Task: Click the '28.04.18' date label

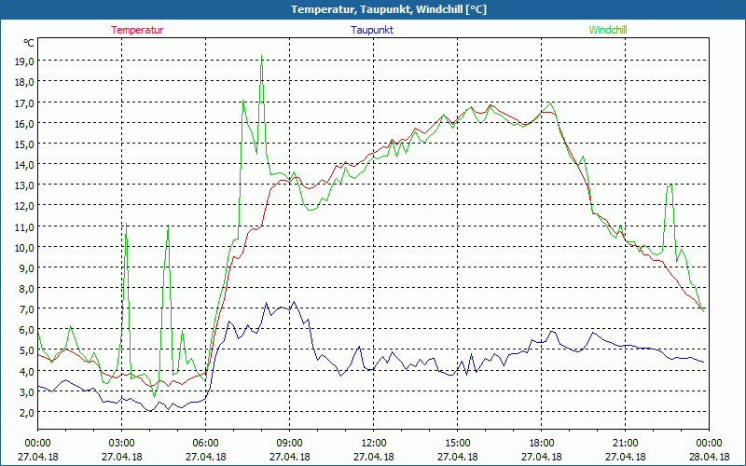Action: (709, 457)
